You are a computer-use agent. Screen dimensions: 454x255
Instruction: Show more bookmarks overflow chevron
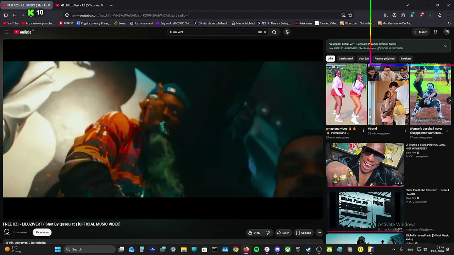(x=449, y=23)
